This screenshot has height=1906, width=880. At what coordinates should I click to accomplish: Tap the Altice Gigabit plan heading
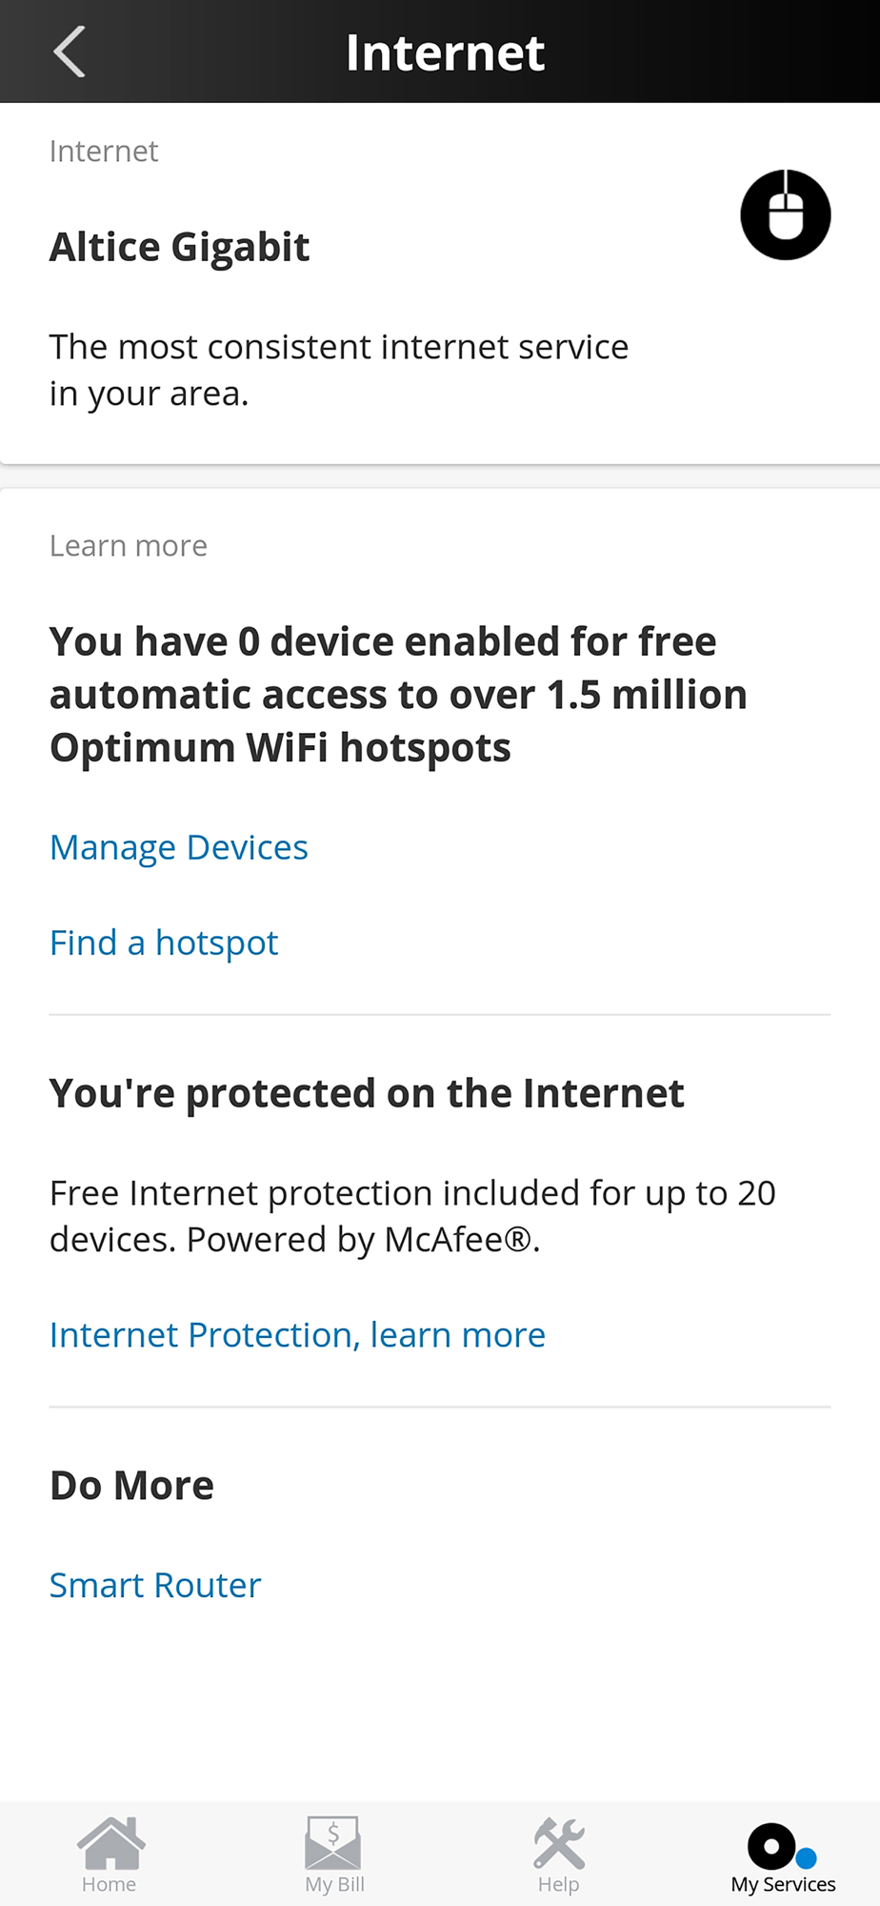point(179,247)
